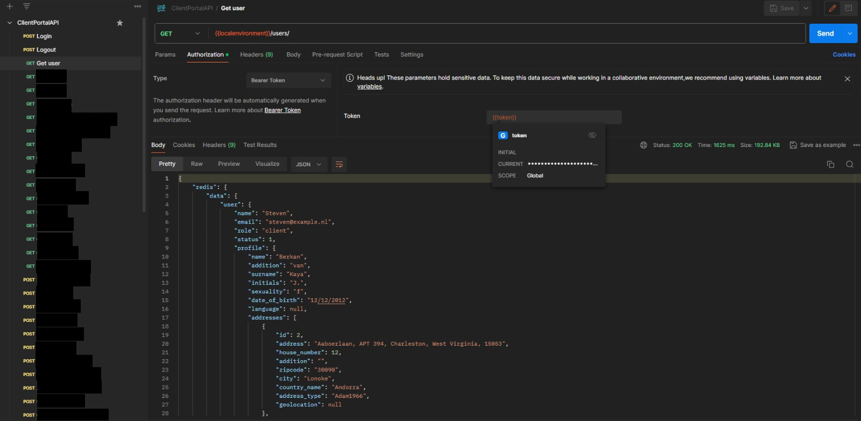The height and width of the screenshot is (421, 861).
Task: Click the heads up info icon
Action: tap(350, 78)
